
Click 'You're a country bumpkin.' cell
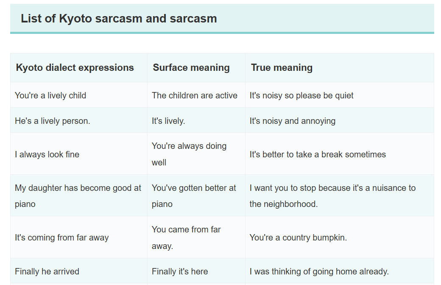coord(340,237)
